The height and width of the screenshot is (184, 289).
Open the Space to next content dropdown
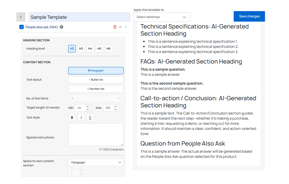click(x=96, y=163)
